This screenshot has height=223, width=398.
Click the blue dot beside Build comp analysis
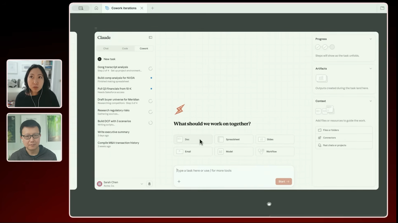[x=151, y=78]
